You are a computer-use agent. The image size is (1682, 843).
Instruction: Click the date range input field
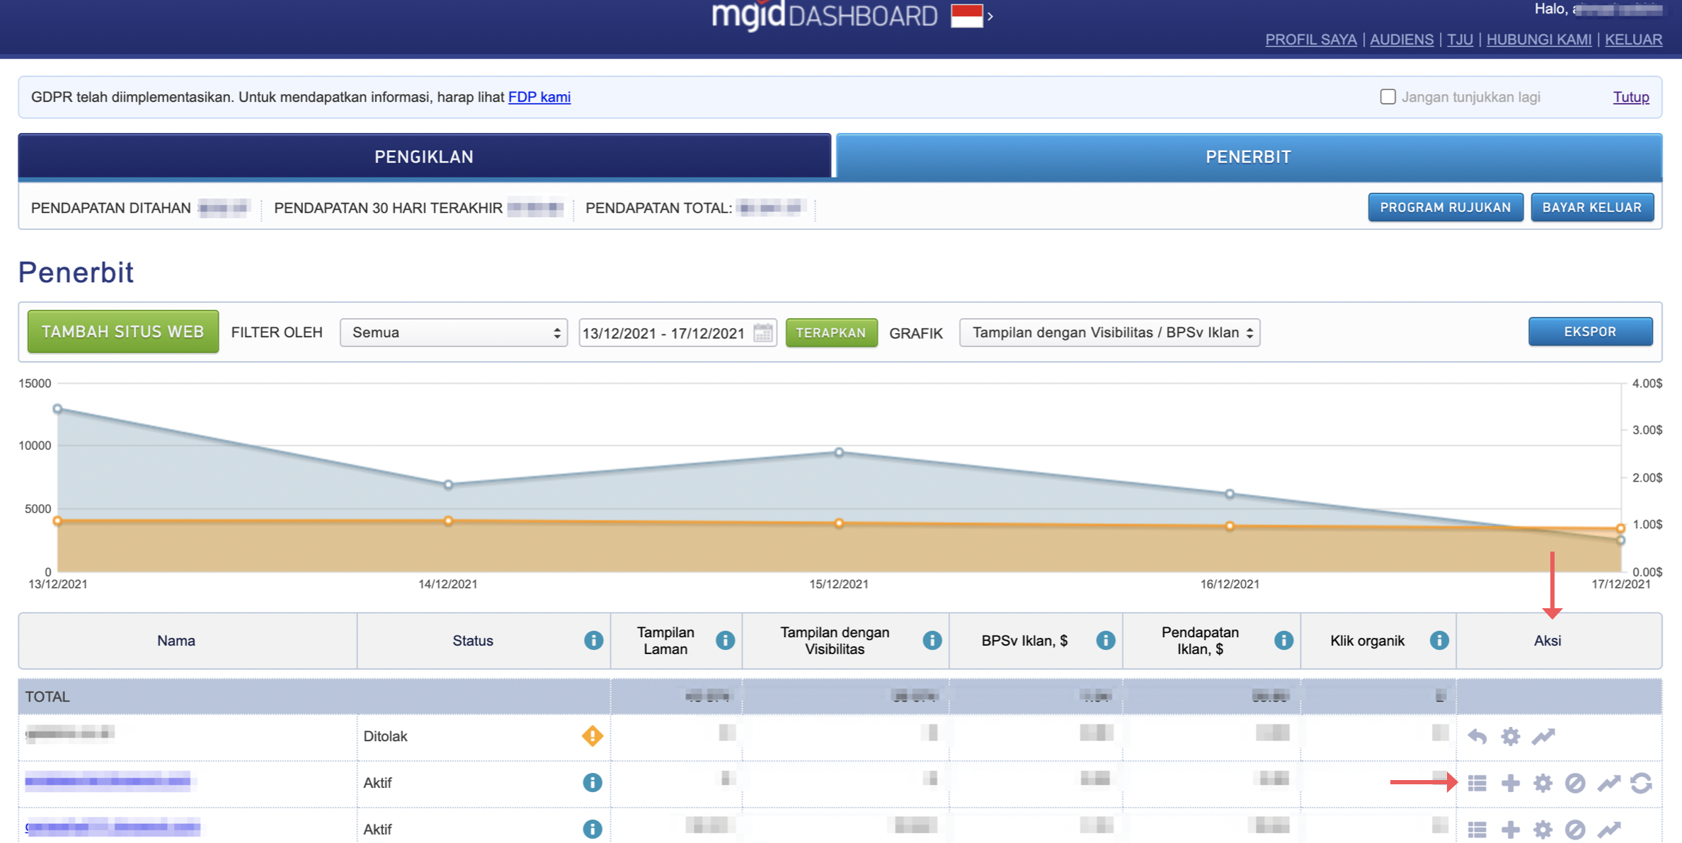(x=663, y=333)
